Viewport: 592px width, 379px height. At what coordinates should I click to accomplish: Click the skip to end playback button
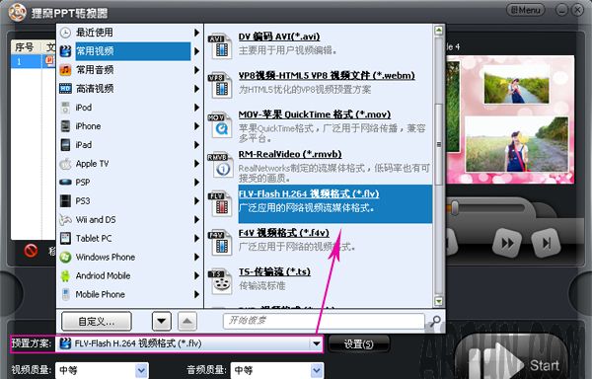(x=546, y=243)
